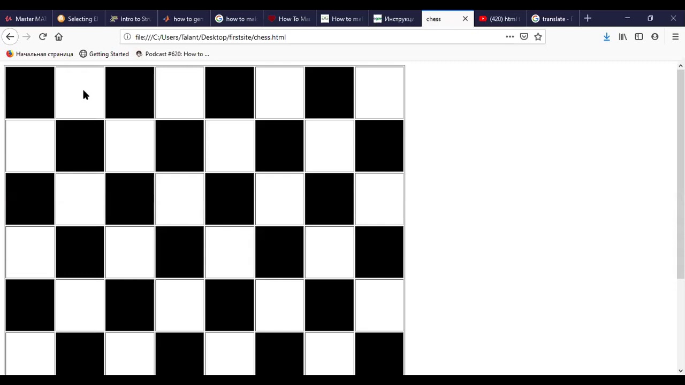This screenshot has height=385, width=685.
Task: Click the white square under the cursor
Action: pos(80,93)
